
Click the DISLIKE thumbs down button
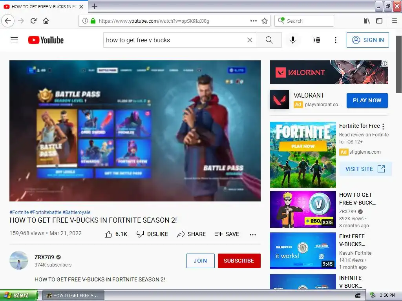[x=152, y=234]
